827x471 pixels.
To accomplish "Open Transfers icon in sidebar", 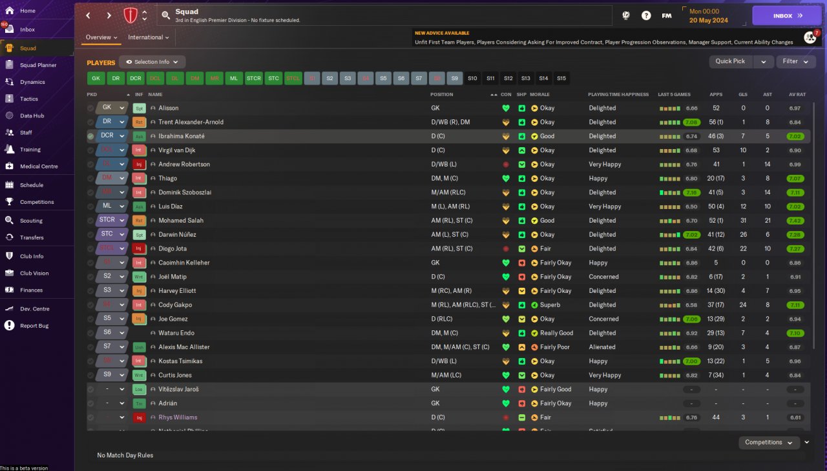I will tap(10, 237).
